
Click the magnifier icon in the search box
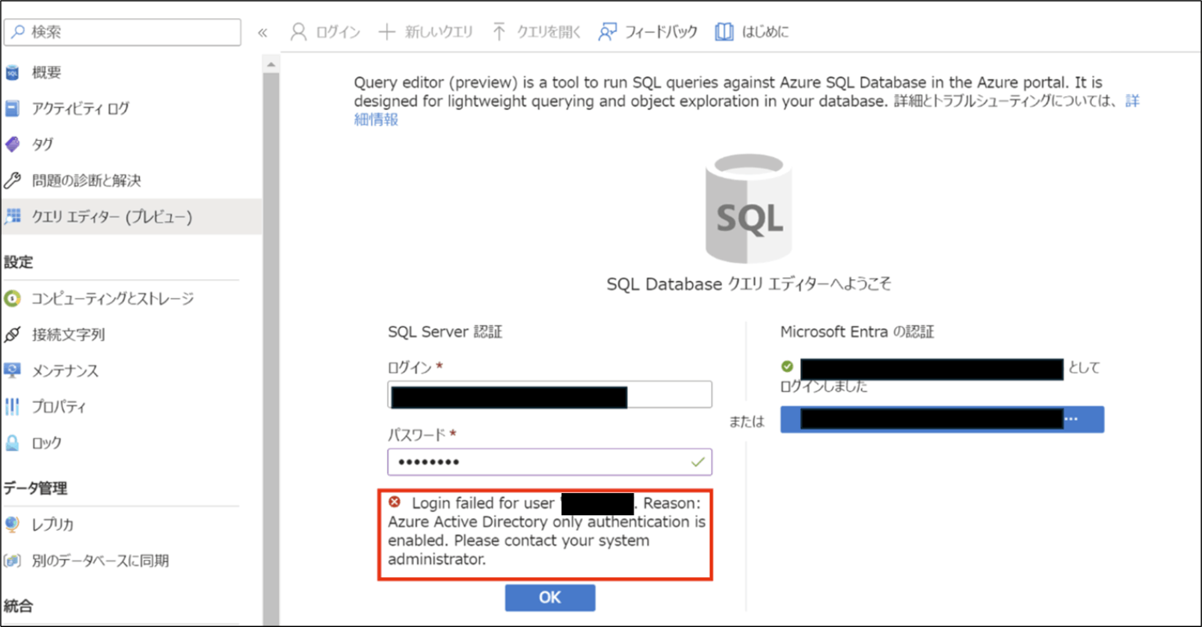[x=19, y=33]
